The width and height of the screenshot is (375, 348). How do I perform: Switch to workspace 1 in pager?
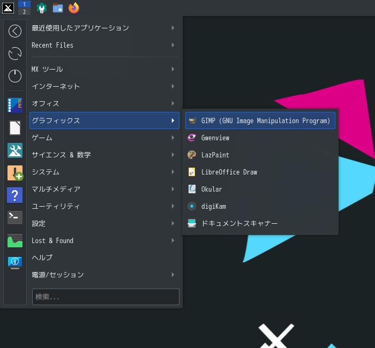tap(24, 4)
